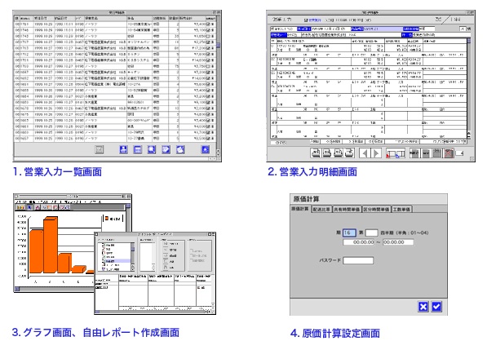Viewport: 487px width, 350px height.
Task: Click the 期 number field showing 16
Action: [349, 233]
